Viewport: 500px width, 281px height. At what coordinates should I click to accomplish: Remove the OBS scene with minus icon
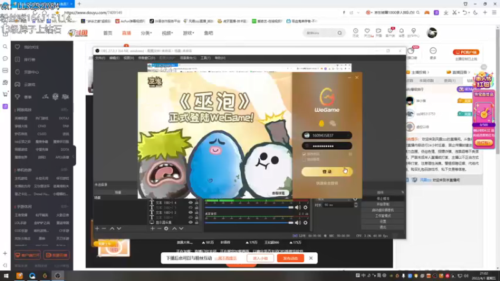[x=104, y=229]
